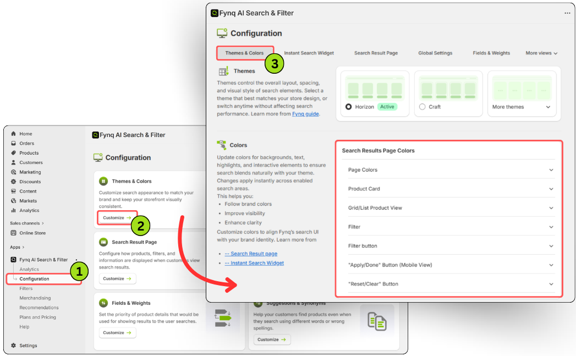Click the Home icon in sidebar

pyautogui.click(x=14, y=134)
